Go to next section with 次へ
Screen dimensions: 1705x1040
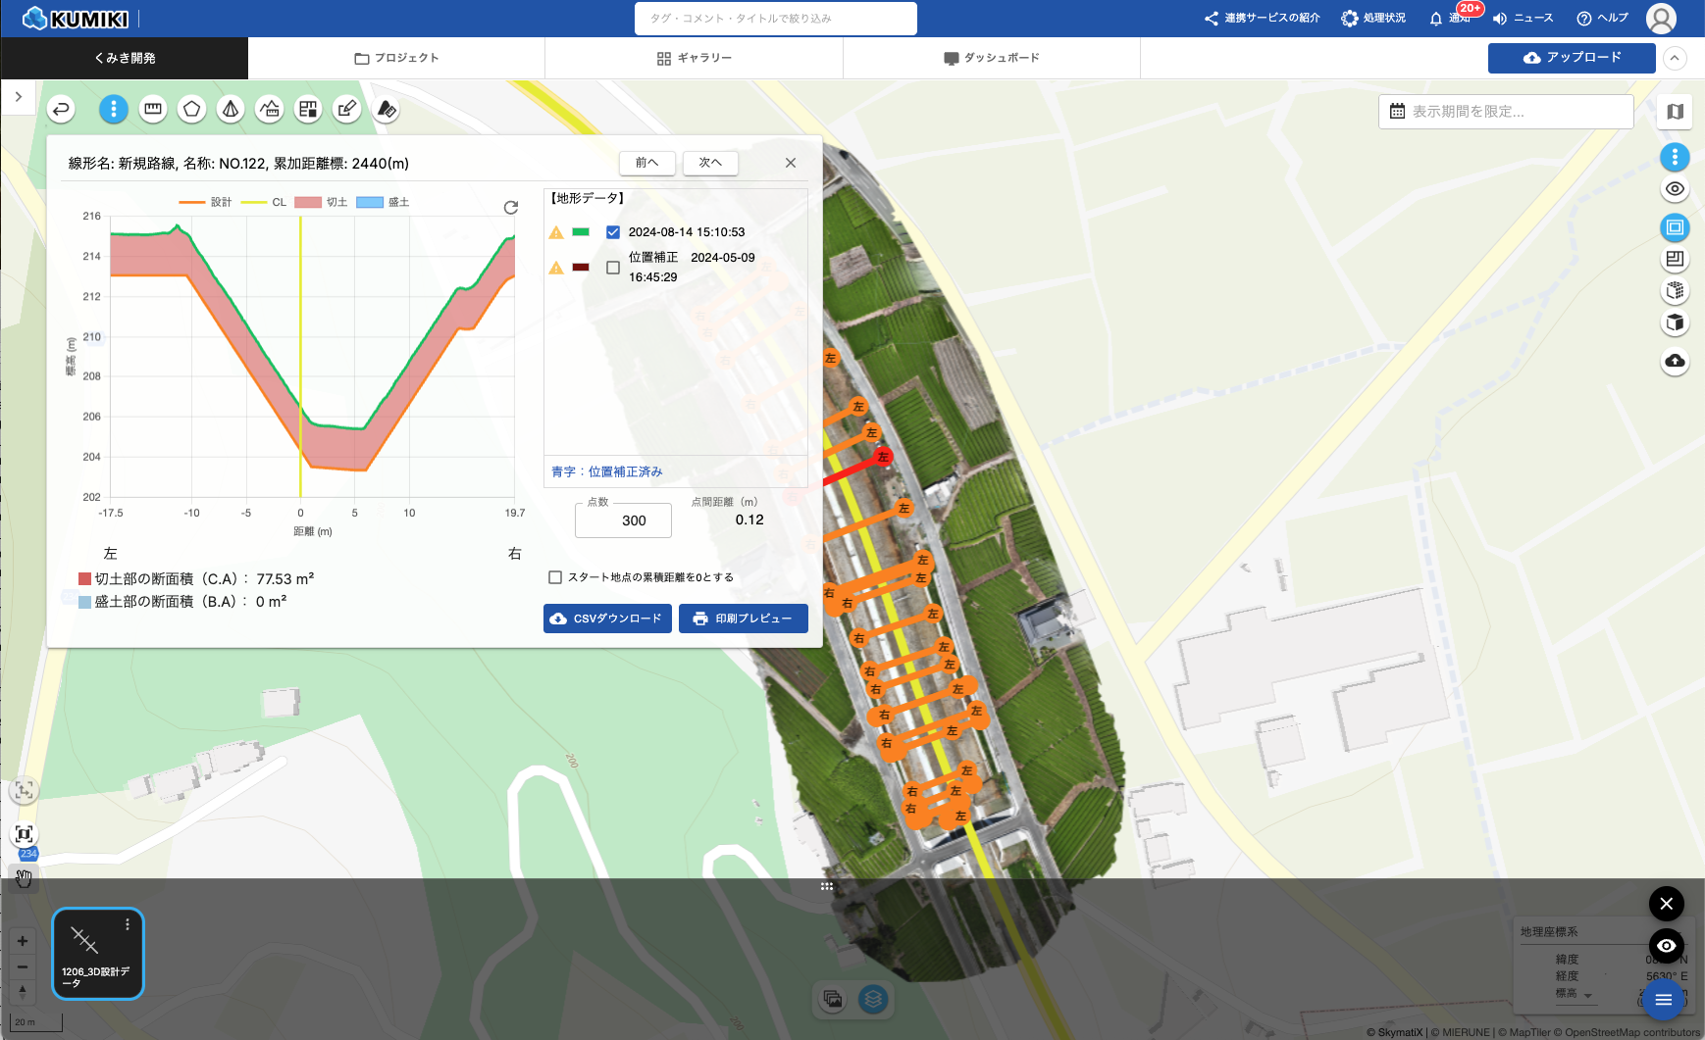point(710,163)
